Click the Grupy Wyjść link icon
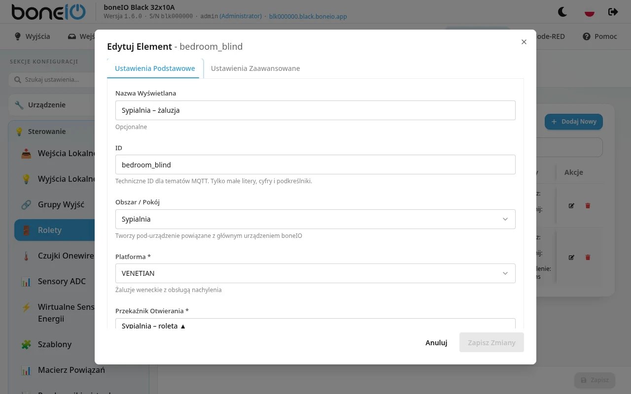Image resolution: width=631 pixels, height=394 pixels. pos(26,204)
